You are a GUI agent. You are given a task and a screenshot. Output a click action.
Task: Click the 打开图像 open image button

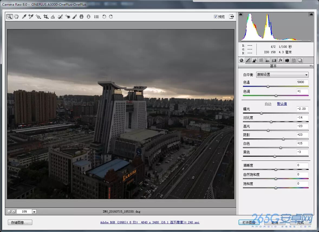tap(249, 223)
